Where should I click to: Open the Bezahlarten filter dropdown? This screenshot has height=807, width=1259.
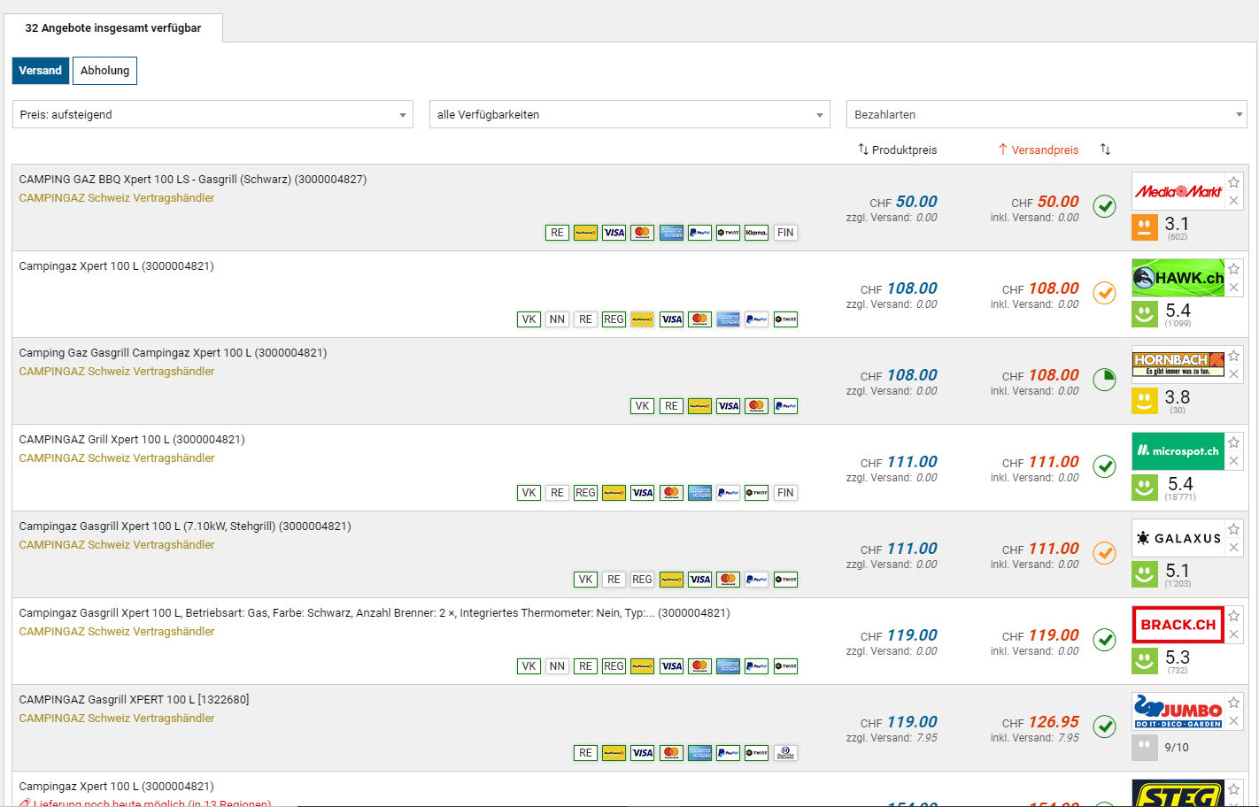1047,114
